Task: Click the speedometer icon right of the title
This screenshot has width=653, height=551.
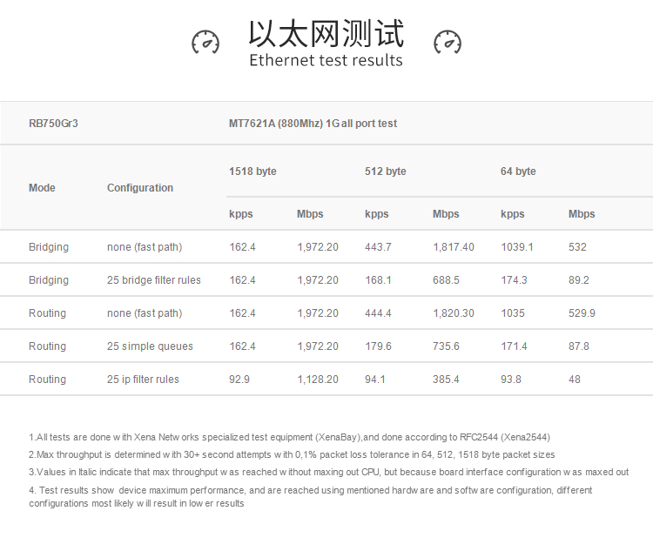Action: (x=448, y=42)
